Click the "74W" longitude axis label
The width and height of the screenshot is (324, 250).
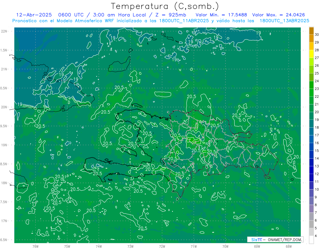(x=99, y=246)
